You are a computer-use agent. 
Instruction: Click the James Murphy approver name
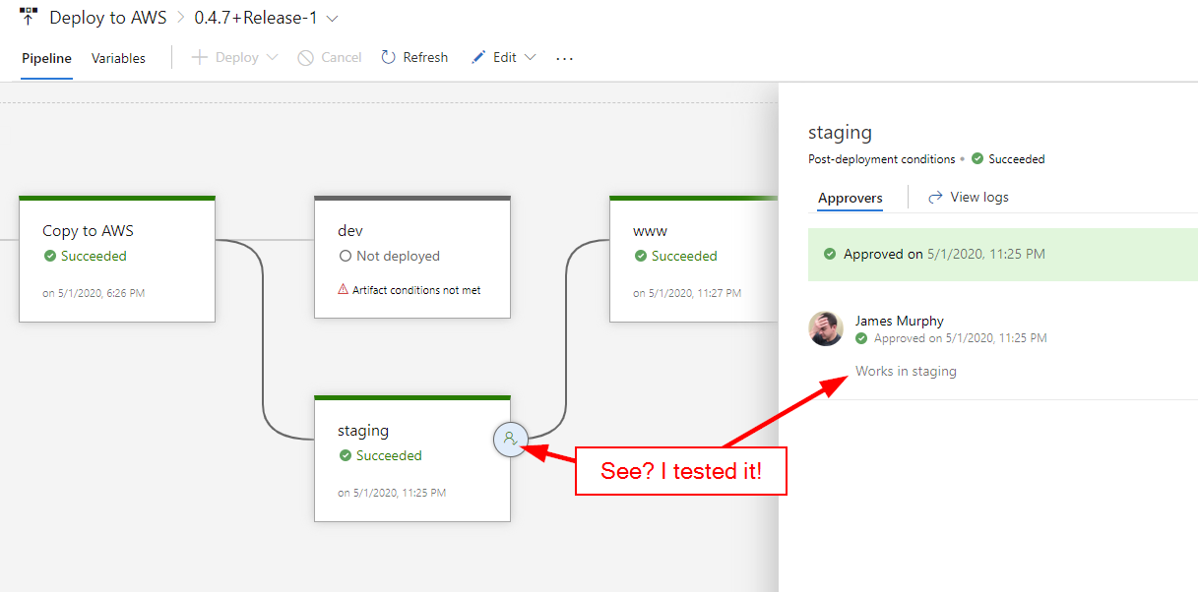click(899, 321)
